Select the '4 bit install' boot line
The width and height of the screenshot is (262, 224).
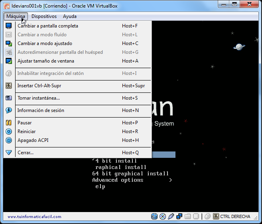click(x=114, y=161)
